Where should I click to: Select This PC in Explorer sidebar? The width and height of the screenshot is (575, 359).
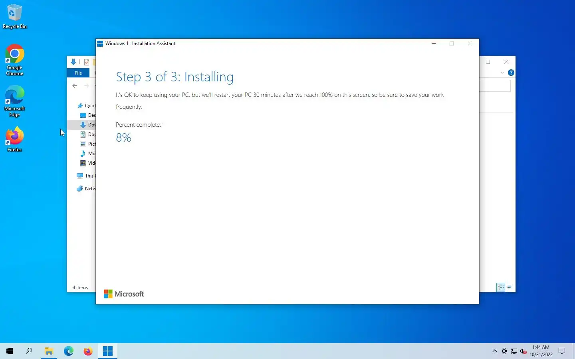point(86,176)
